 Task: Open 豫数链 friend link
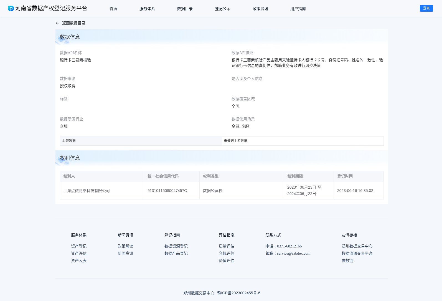click(347, 260)
